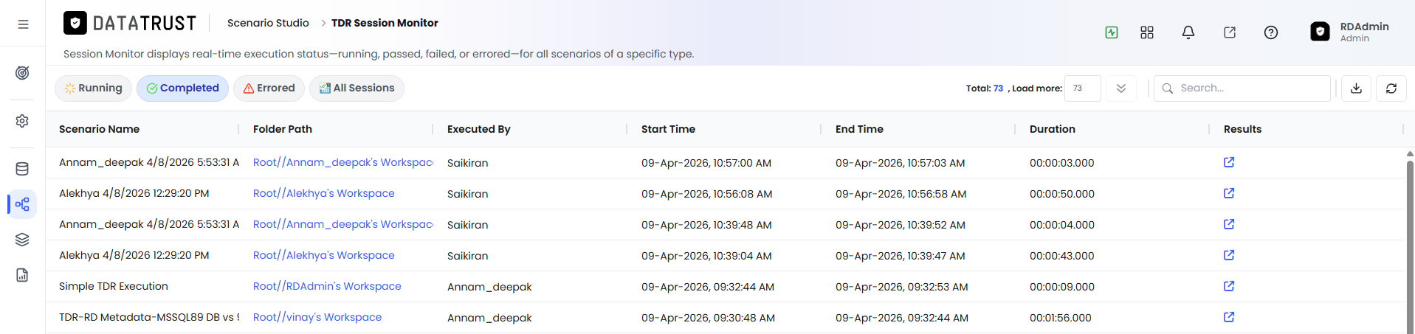
Task: Click TDR Session Monitor breadcrumb
Action: 385,23
